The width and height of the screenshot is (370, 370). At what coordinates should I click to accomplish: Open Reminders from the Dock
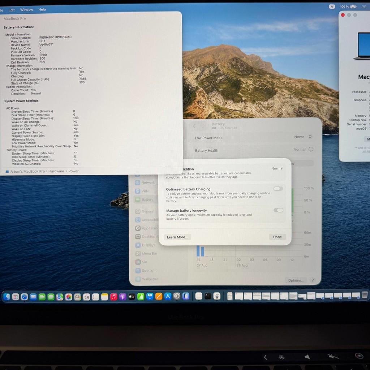pos(95,297)
